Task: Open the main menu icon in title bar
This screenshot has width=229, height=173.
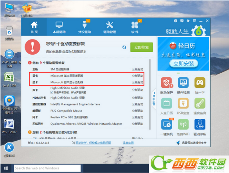Action: (x=195, y=21)
